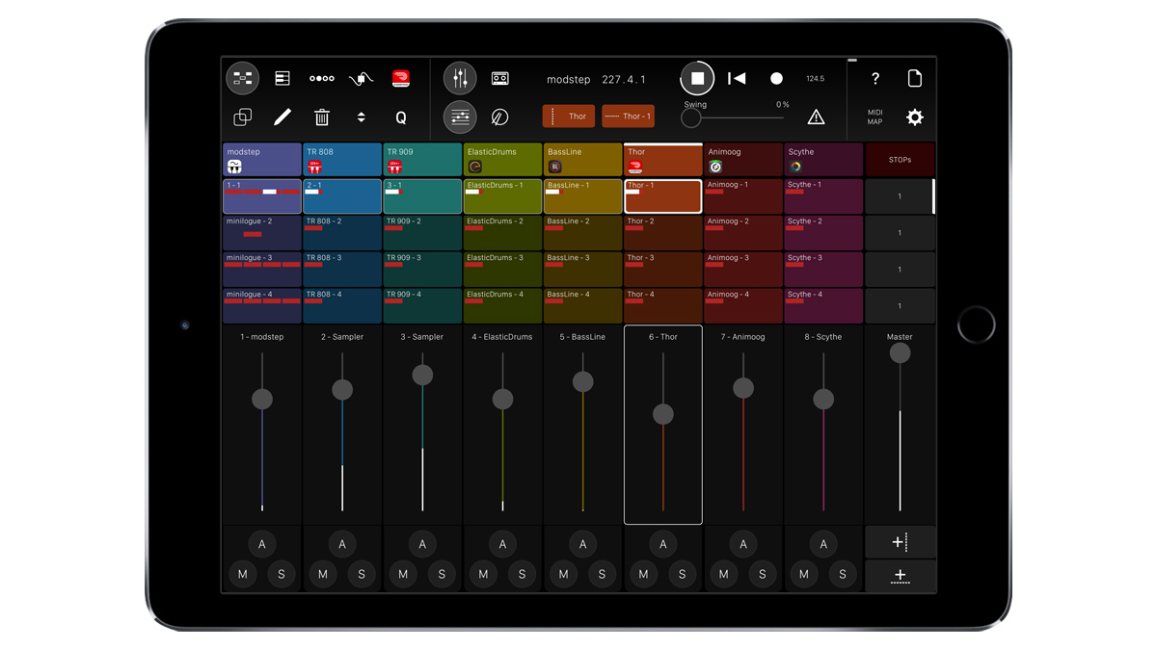Select the Thor track button in the top bar
Image resolution: width=1157 pixels, height=650 pixels.
(569, 117)
